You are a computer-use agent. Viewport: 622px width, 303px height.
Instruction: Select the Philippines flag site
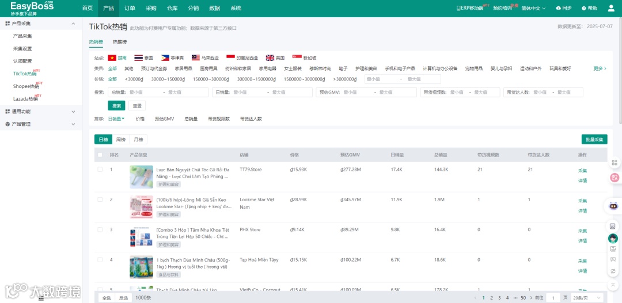click(x=165, y=58)
